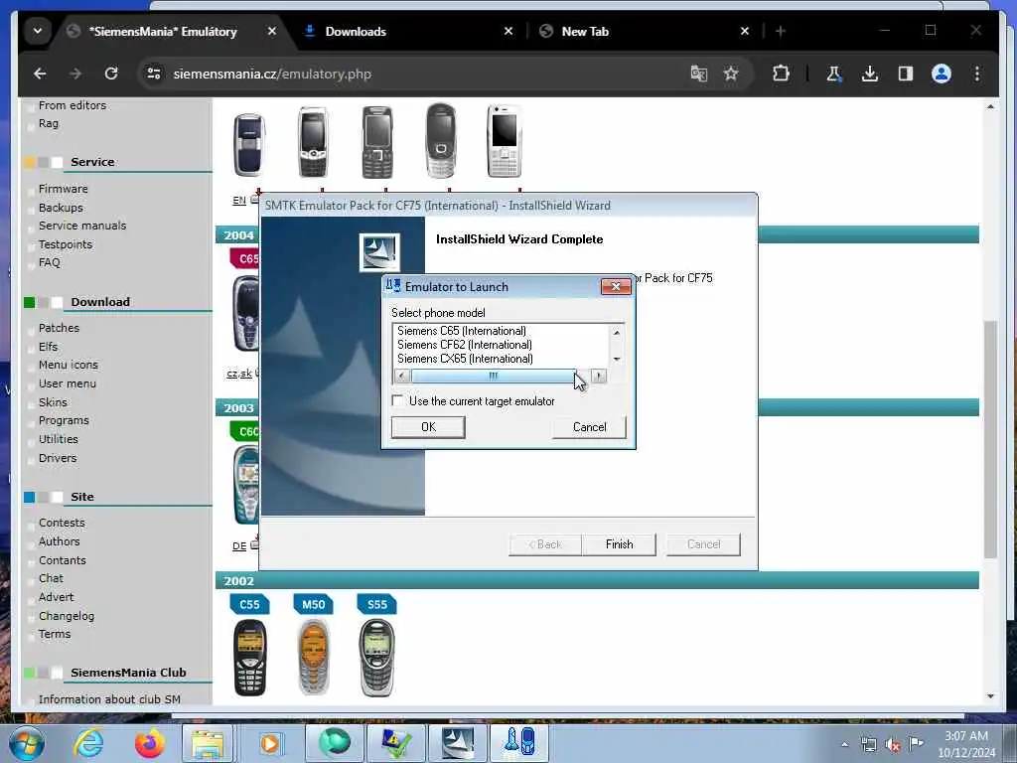Click the horizontal scrollbar left arrow in phone list
1017x763 pixels.
point(402,376)
